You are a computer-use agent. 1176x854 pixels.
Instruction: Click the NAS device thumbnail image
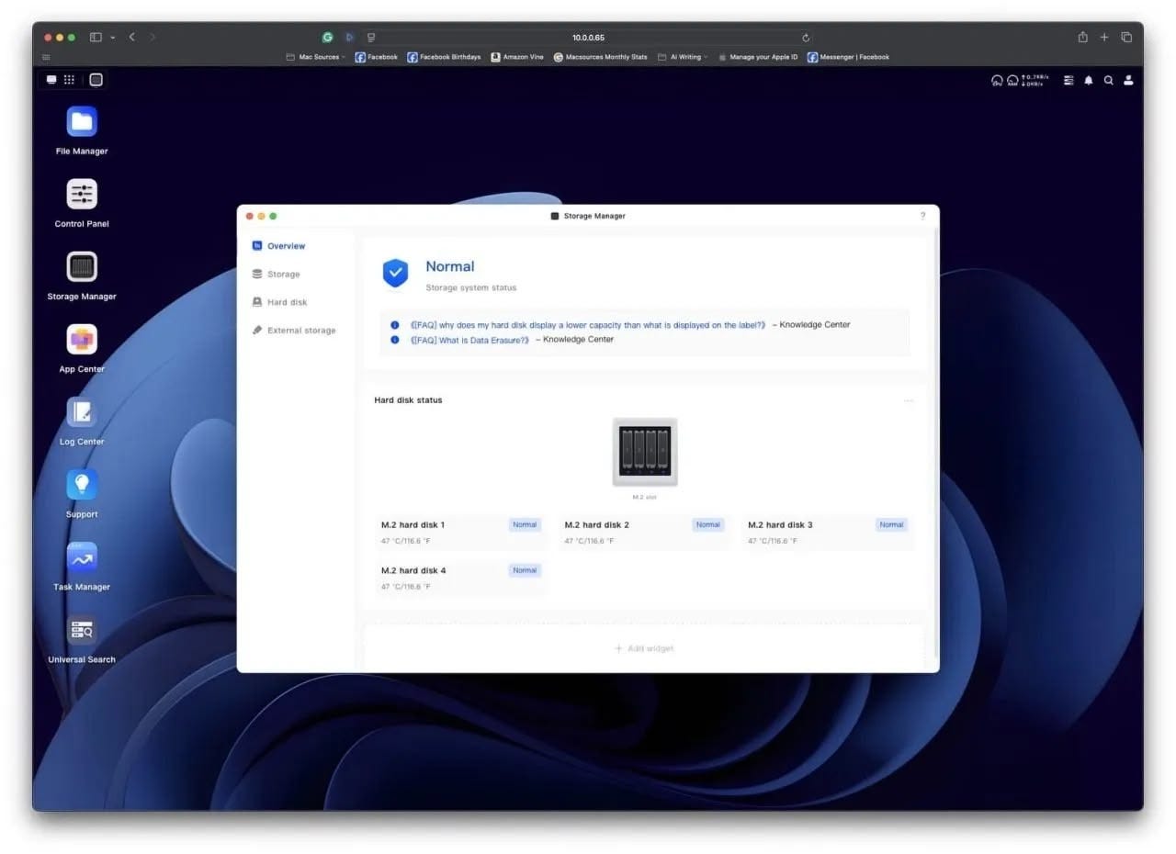click(645, 452)
